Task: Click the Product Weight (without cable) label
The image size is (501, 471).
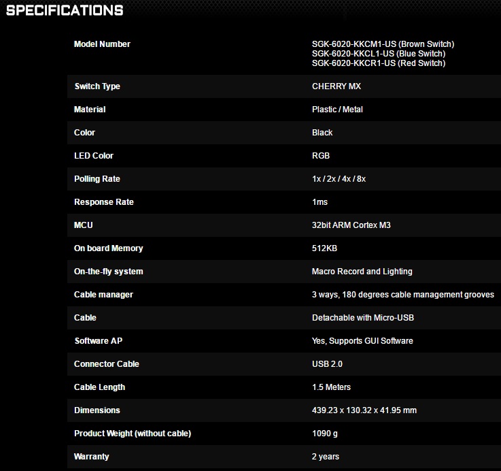Action: tap(133, 434)
